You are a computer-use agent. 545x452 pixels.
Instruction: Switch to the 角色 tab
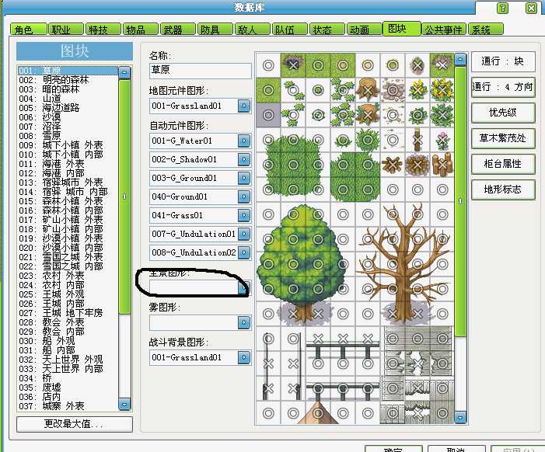[x=29, y=30]
